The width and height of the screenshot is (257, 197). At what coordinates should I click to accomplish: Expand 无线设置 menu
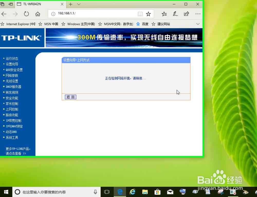[x=12, y=81]
